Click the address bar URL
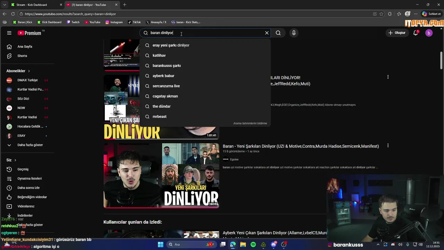 click(x=70, y=14)
